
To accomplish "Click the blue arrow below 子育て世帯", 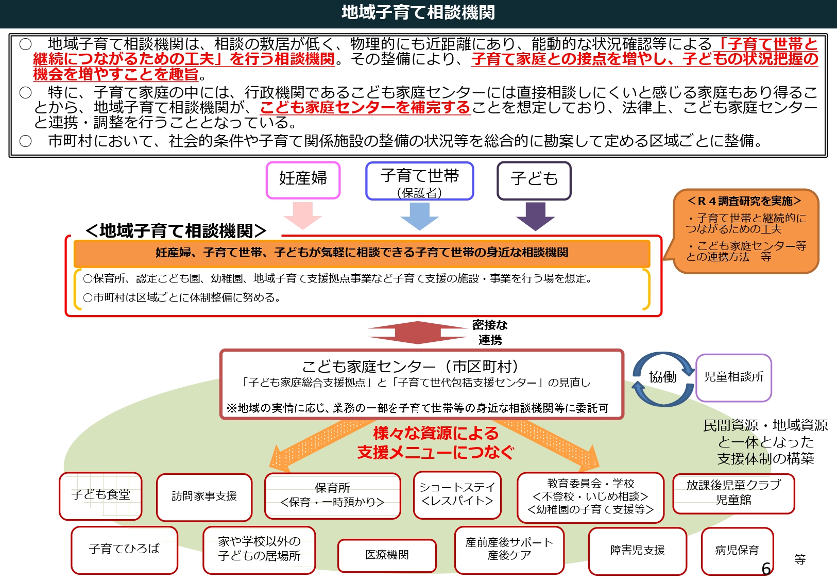I will coord(419,216).
